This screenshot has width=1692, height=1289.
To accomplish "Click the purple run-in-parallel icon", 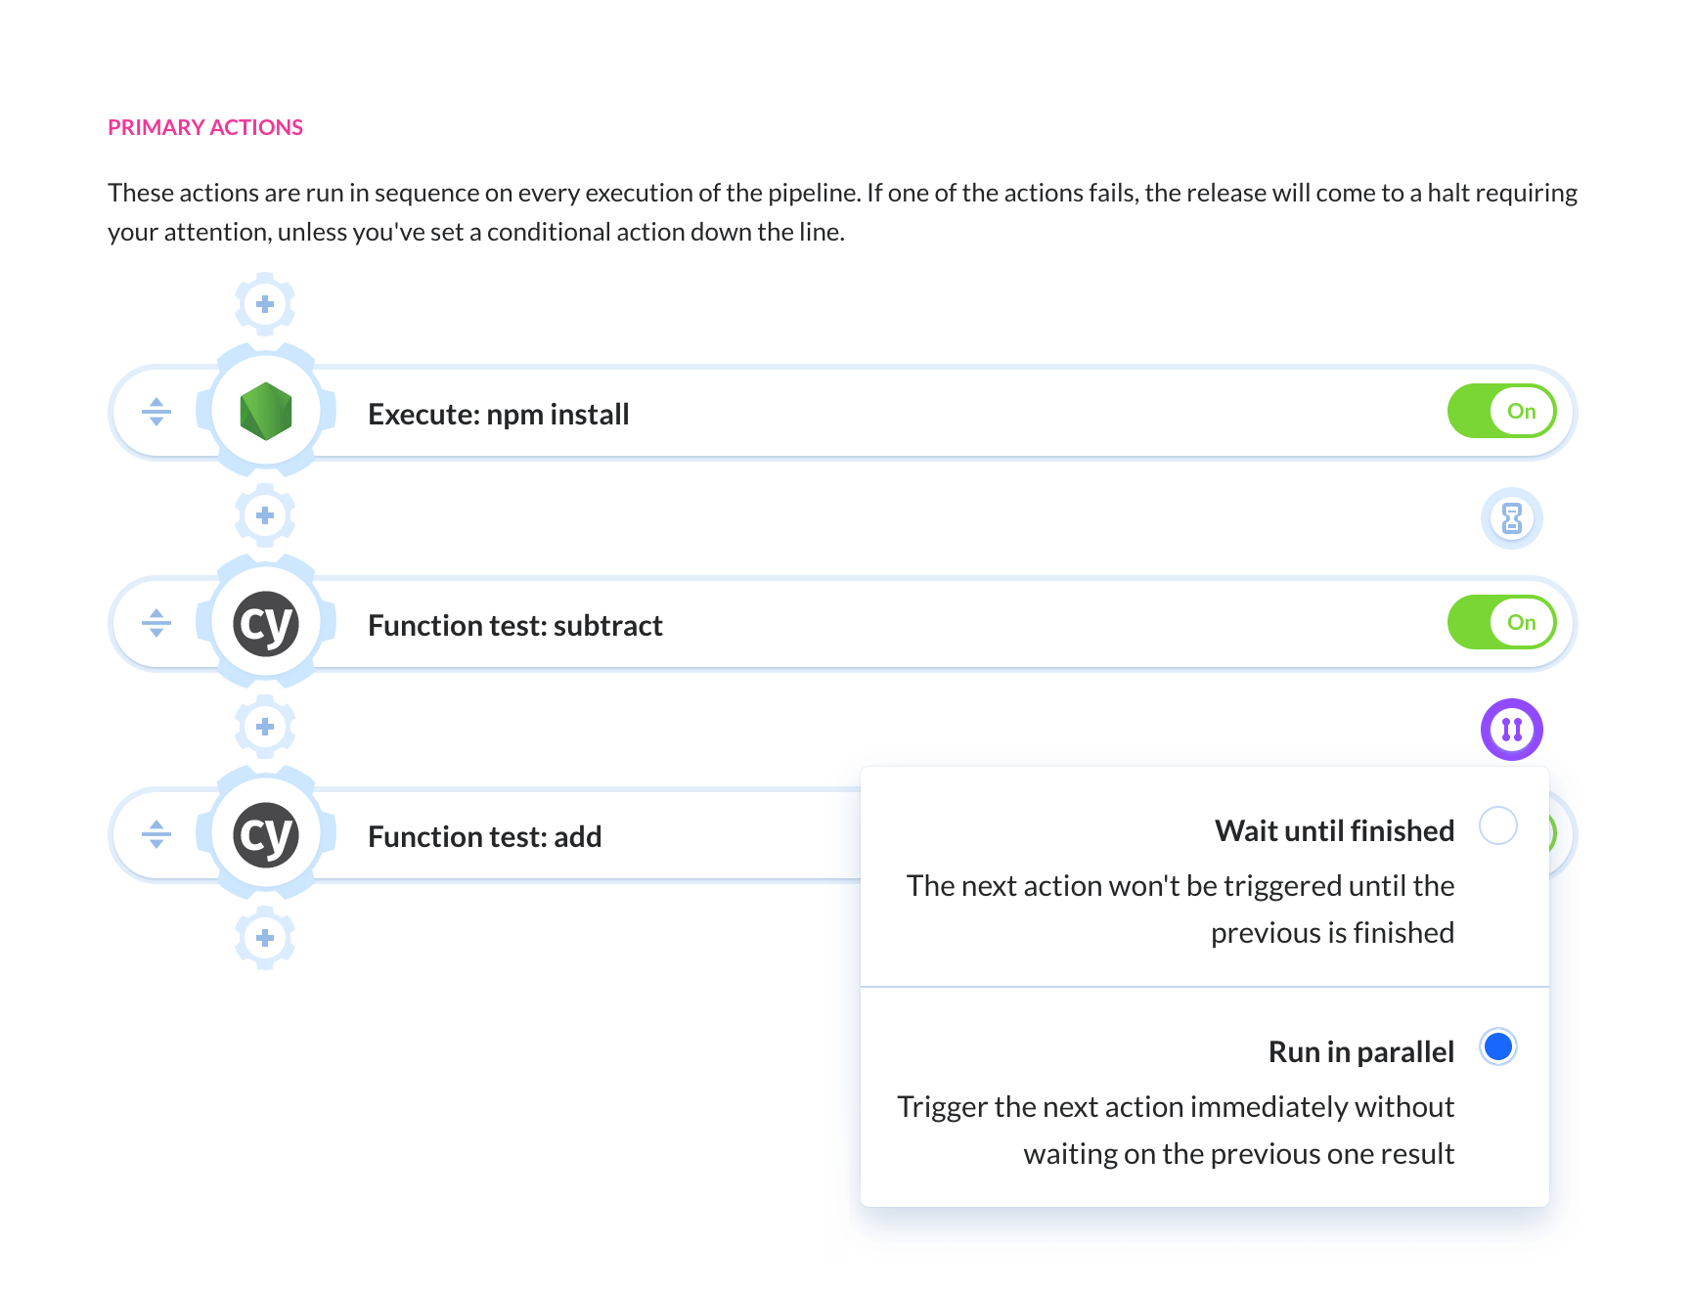I will pos(1512,730).
